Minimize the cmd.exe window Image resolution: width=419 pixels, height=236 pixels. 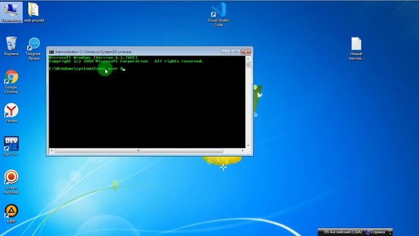coord(225,52)
